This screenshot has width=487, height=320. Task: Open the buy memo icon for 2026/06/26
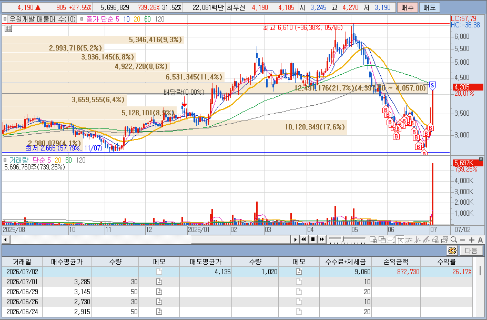click(x=159, y=302)
